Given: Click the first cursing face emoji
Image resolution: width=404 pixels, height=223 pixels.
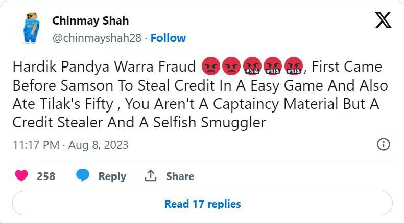Looking at the screenshot, I should 252,67.
